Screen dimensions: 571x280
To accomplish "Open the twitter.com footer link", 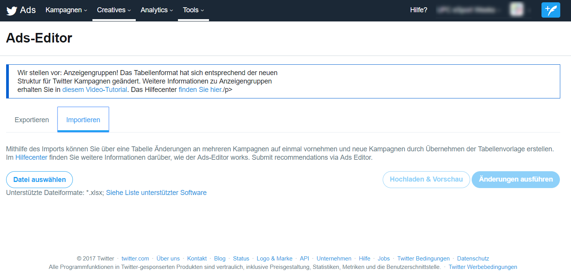I will [x=135, y=259].
